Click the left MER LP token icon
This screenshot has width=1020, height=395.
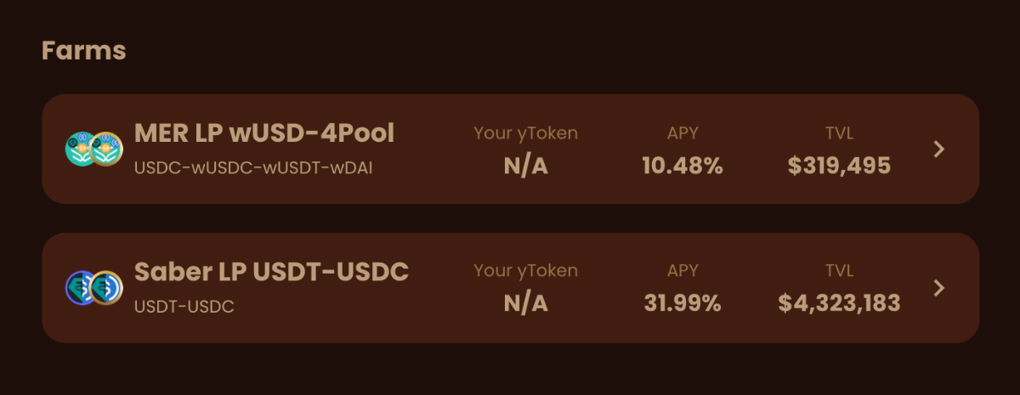(x=79, y=149)
